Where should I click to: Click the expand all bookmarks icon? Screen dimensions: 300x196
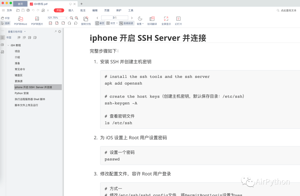(x=19, y=38)
